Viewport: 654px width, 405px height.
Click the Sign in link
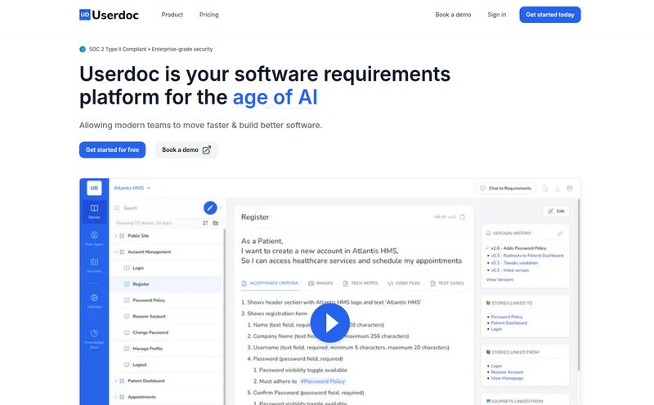coord(497,15)
